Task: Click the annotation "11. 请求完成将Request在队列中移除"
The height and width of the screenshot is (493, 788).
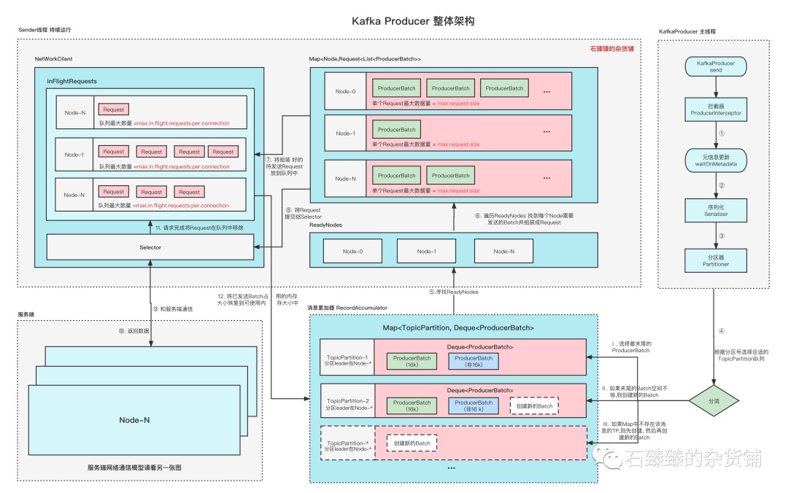Action: 199,228
